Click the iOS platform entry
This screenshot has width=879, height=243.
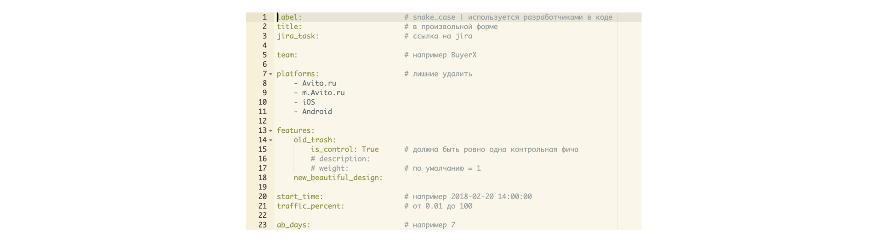click(308, 103)
